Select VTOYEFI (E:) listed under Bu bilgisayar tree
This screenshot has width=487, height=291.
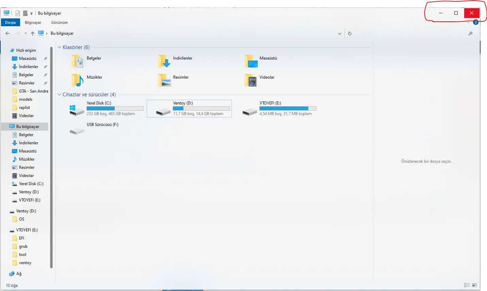coord(30,200)
